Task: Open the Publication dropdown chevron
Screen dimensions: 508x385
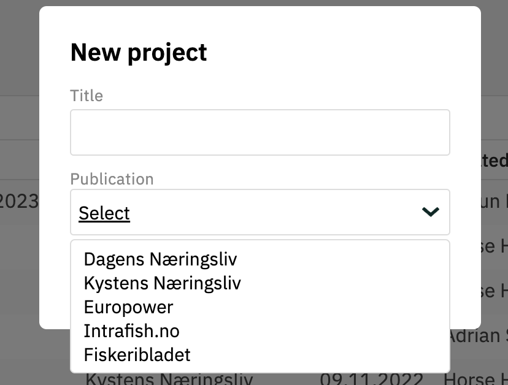Action: click(x=430, y=212)
